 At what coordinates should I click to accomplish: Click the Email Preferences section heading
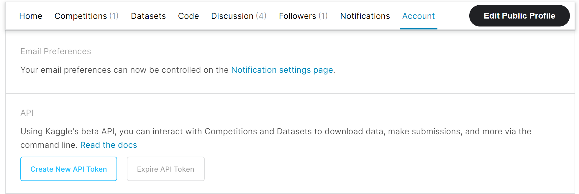56,52
